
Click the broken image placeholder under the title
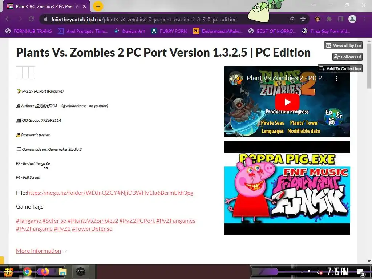click(x=25, y=73)
